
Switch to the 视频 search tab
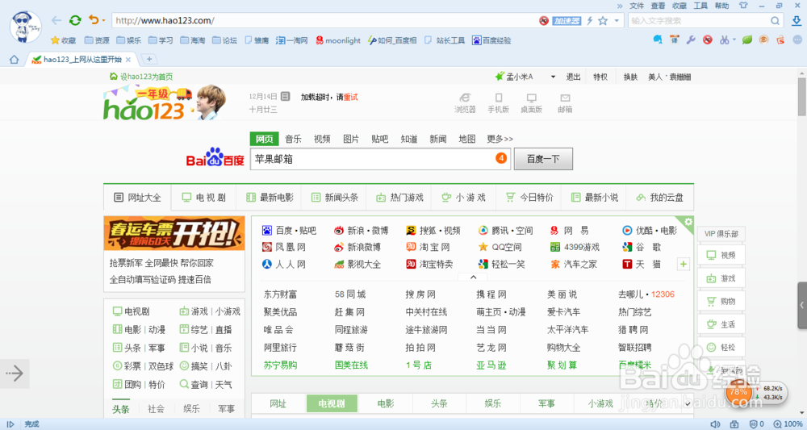(322, 139)
